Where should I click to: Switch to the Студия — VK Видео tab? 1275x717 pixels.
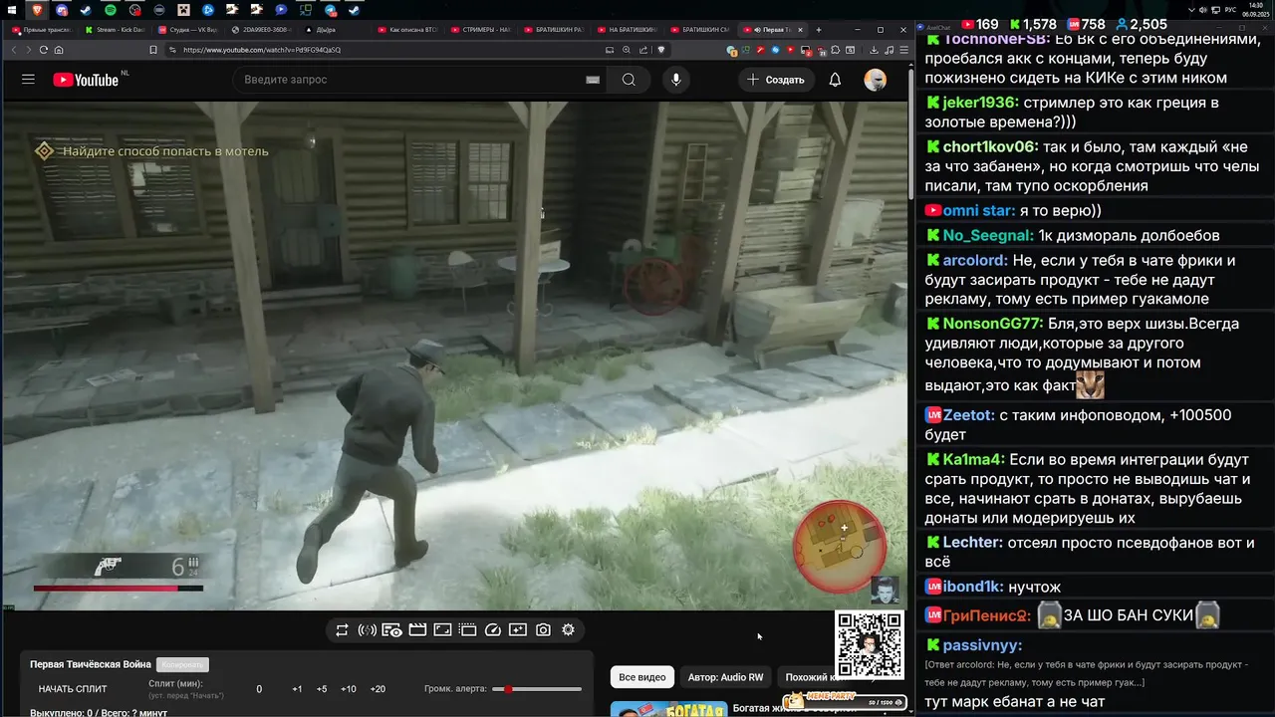187,30
